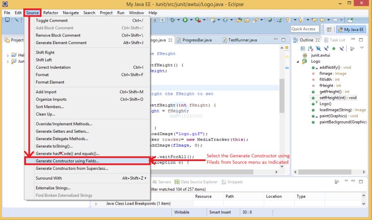Toggle Hide Local Types in Outline
The width and height of the screenshot is (372, 220).
point(342,49)
